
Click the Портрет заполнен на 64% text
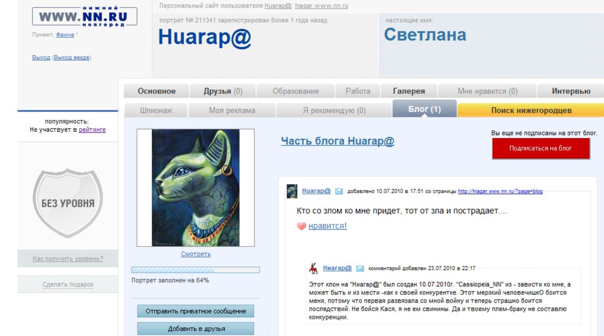[170, 280]
